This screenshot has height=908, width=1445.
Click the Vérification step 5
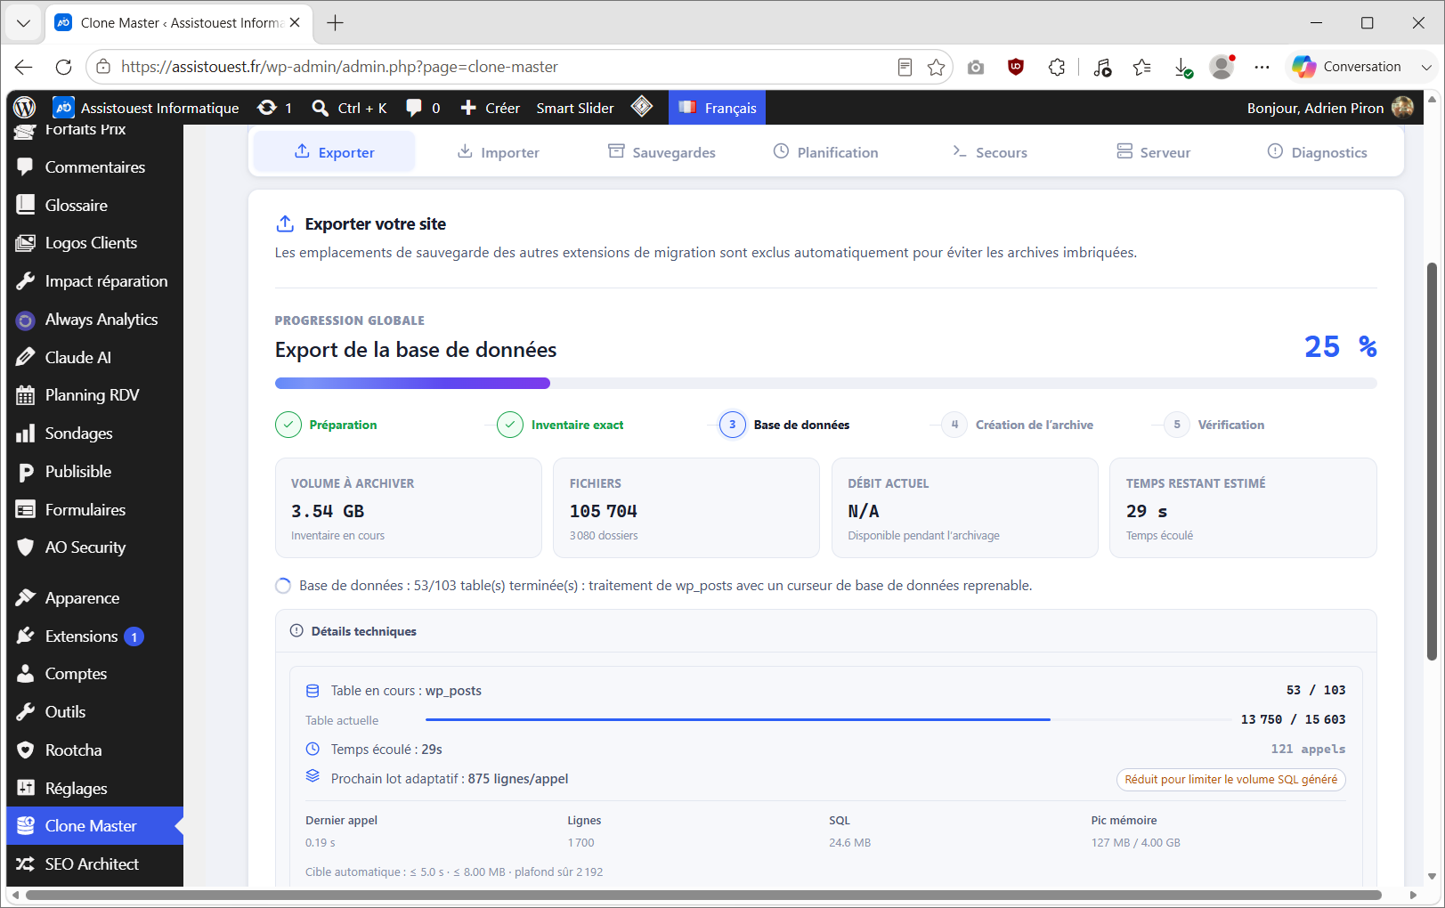click(x=1214, y=425)
